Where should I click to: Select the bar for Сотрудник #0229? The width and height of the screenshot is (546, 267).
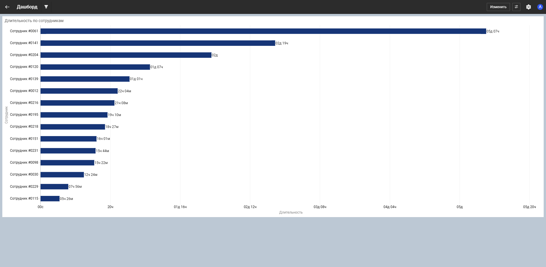[x=54, y=187]
